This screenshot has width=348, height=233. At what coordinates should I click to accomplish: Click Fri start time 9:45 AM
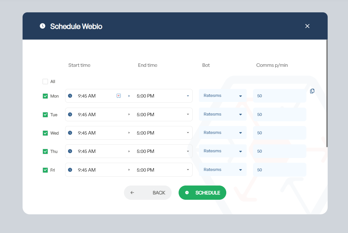tap(87, 170)
